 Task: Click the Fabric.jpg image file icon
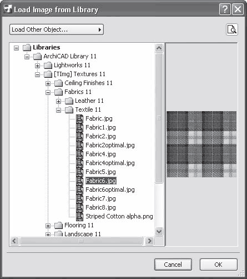[80, 118]
